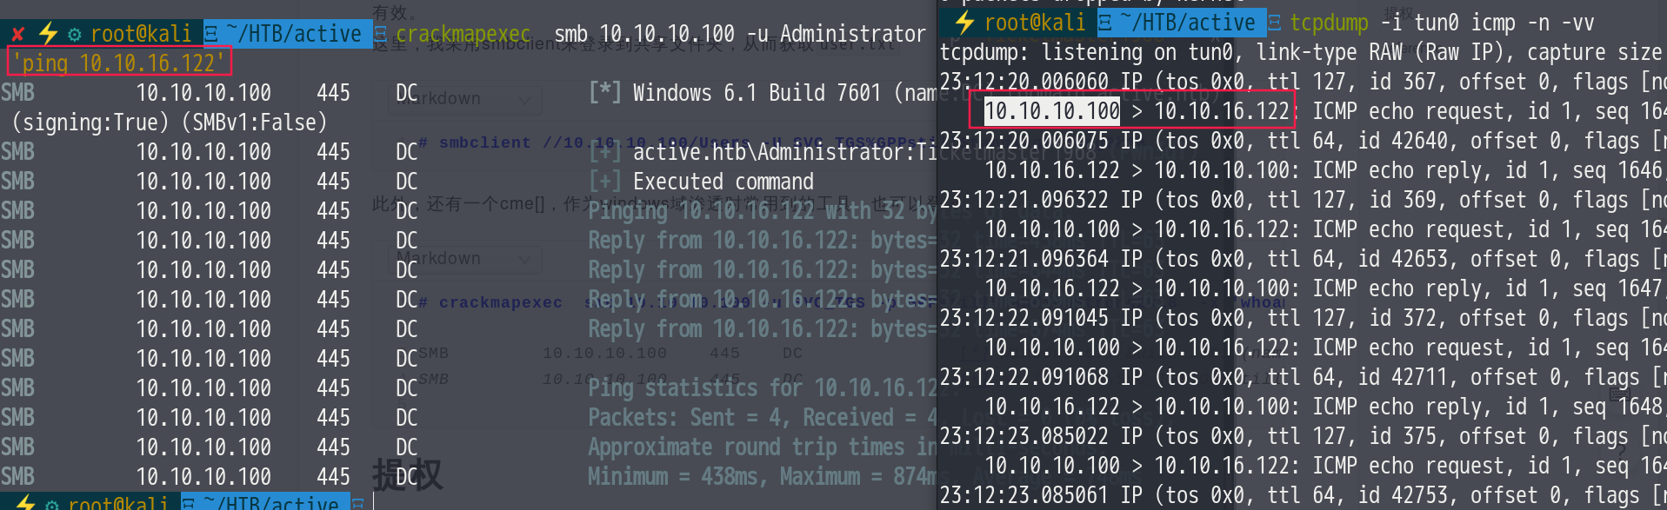Click root@kali in the tcpdump terminal
The width and height of the screenshot is (1667, 510).
(1035, 23)
